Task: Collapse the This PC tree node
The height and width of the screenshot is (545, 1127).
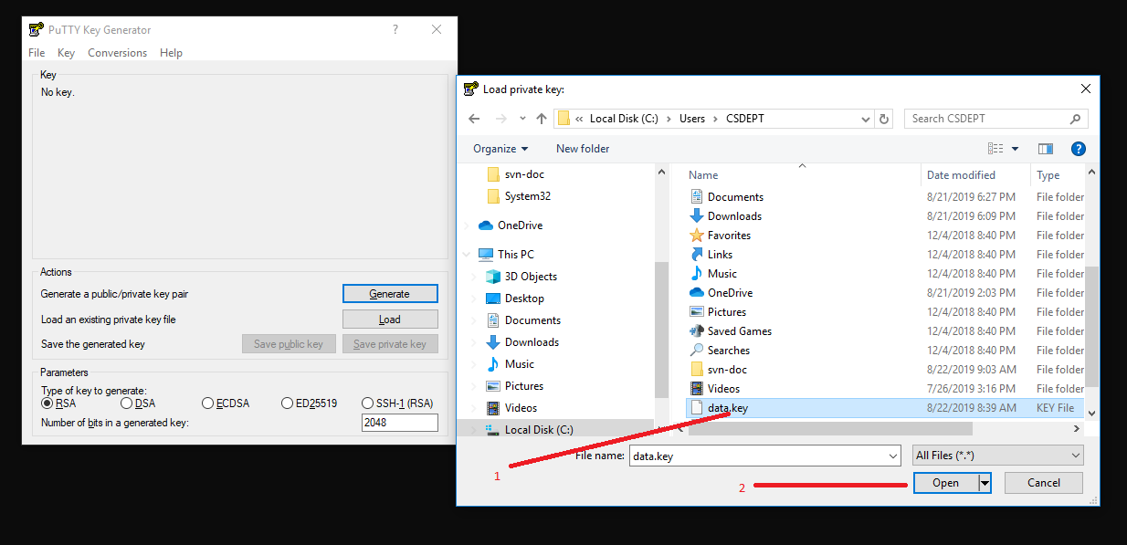Action: point(468,255)
